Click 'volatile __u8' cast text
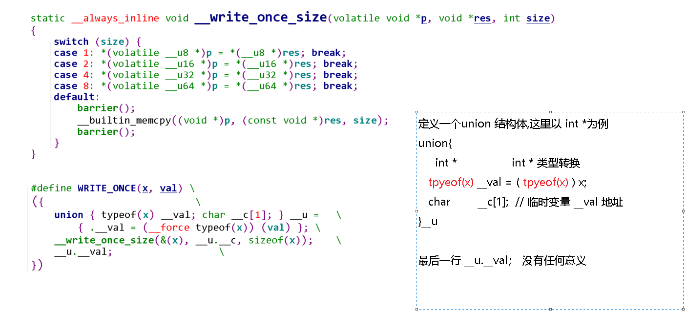687x312 pixels. click(150, 53)
